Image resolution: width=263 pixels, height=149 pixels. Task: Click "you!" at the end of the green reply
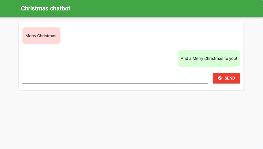(x=233, y=58)
